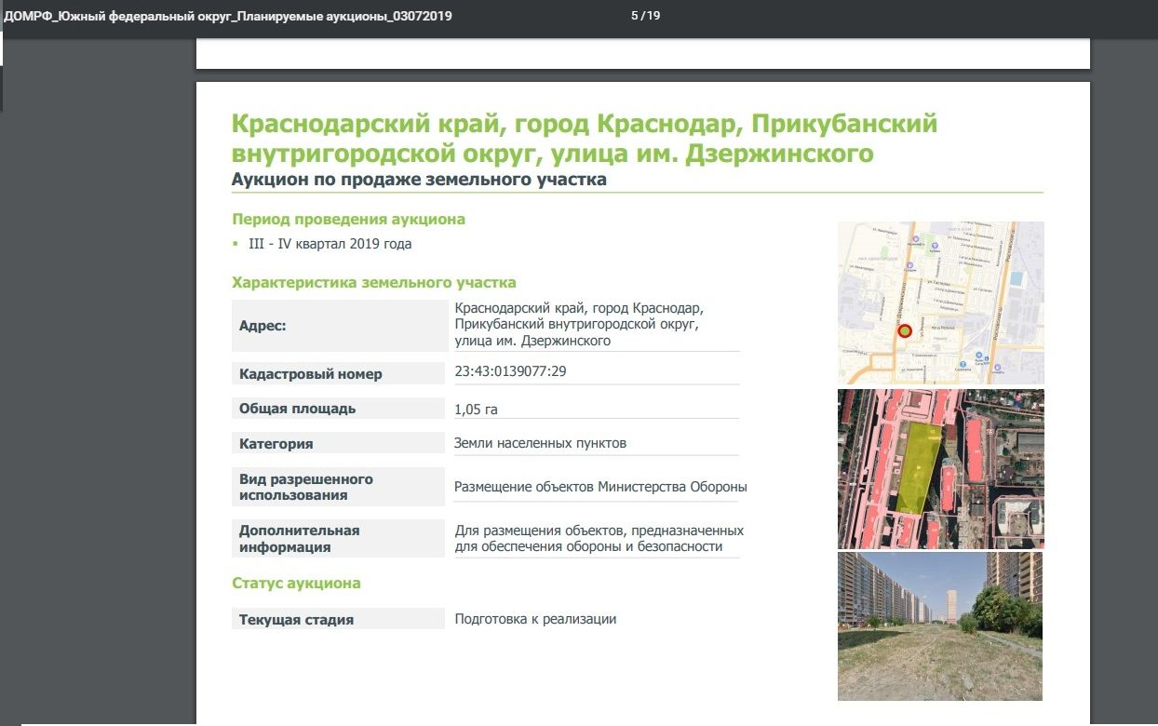1158x726 pixels.
Task: Click the subtitle Аукцион по продаже земельного участка
Action: pos(419,180)
